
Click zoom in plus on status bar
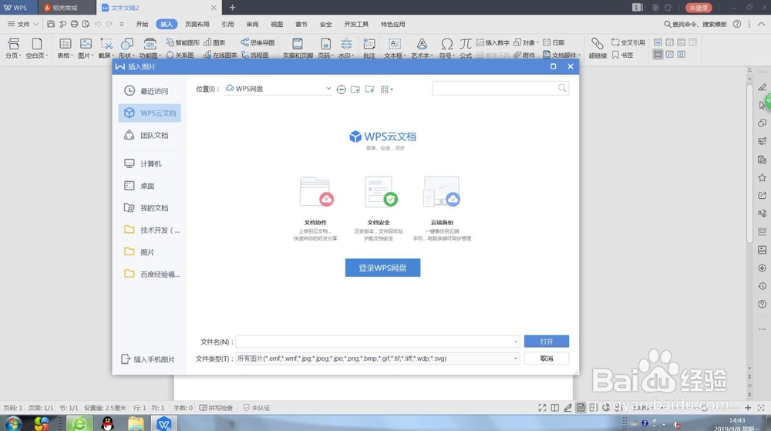click(747, 407)
